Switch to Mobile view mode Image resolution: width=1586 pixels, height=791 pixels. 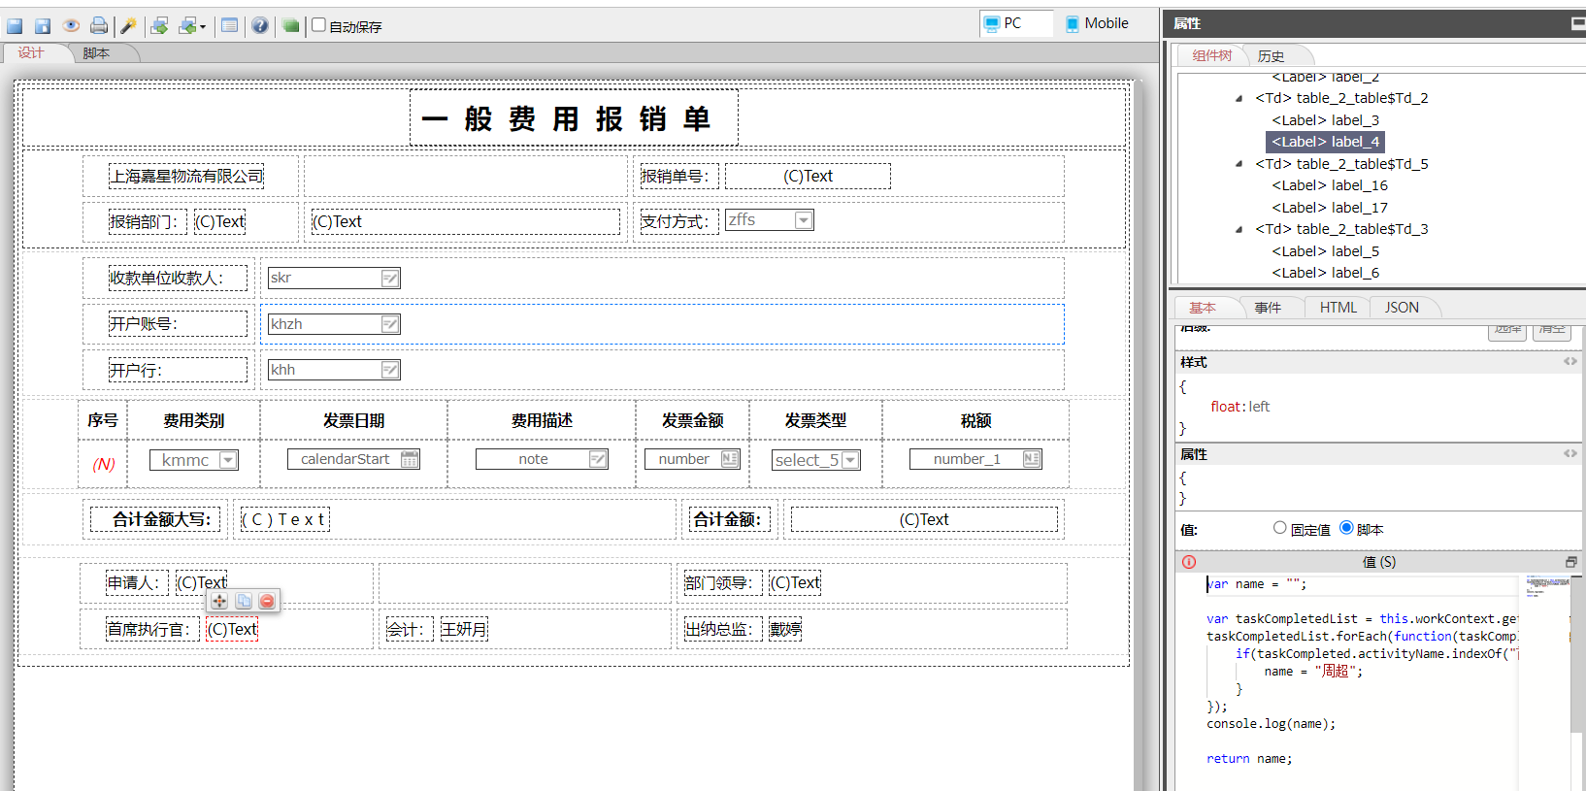pos(1097,23)
